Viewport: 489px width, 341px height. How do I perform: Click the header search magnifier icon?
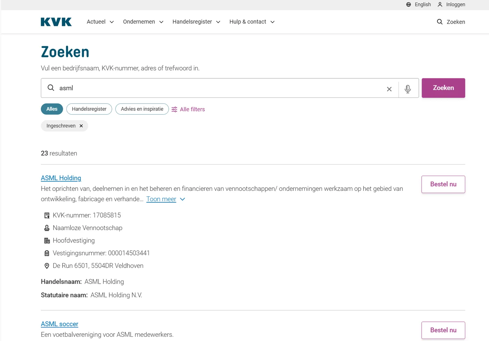(x=440, y=22)
